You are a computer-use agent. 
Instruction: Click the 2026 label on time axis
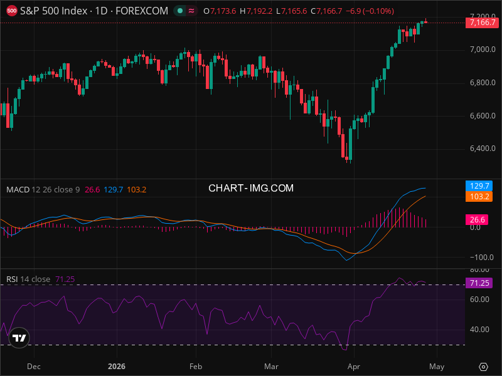pyautogui.click(x=117, y=367)
